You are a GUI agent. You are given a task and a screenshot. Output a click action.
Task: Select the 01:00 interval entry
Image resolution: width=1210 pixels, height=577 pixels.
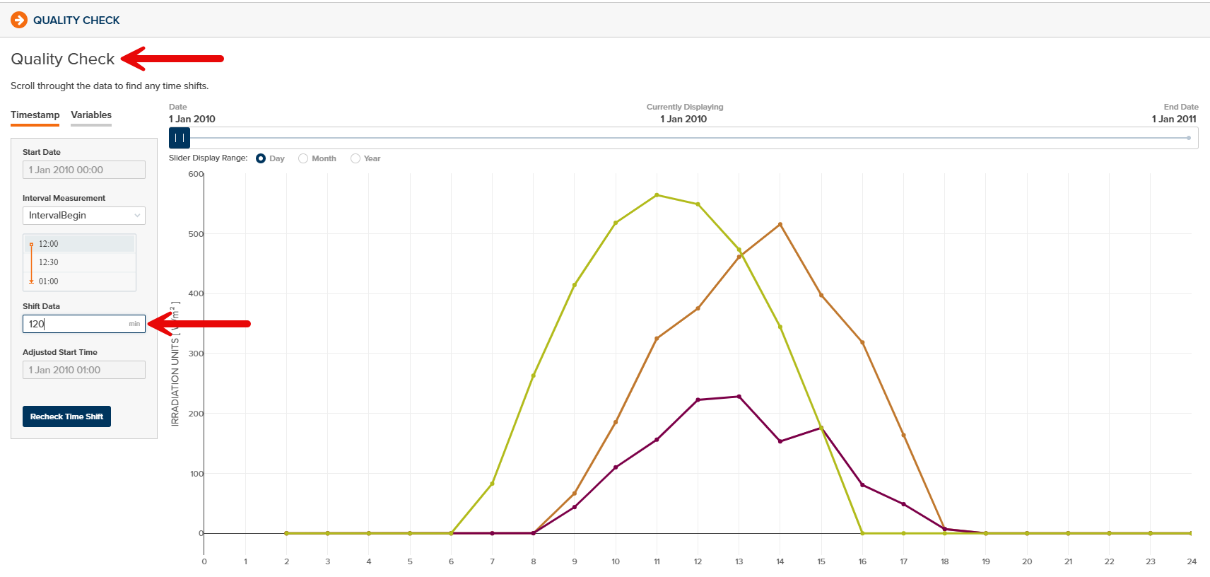coord(79,281)
